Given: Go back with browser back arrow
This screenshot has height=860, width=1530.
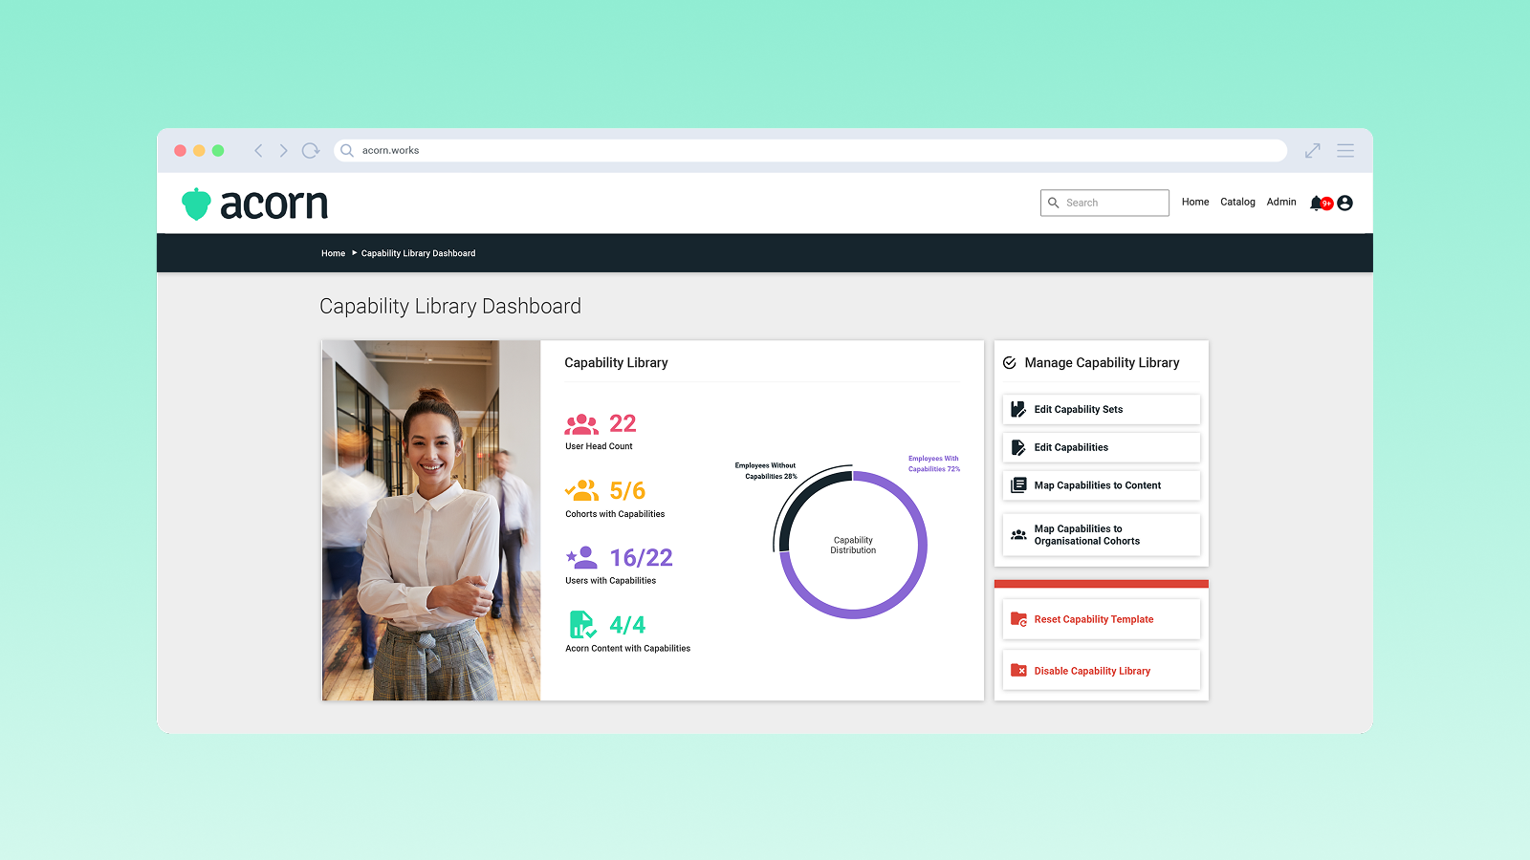Looking at the screenshot, I should click(258, 151).
